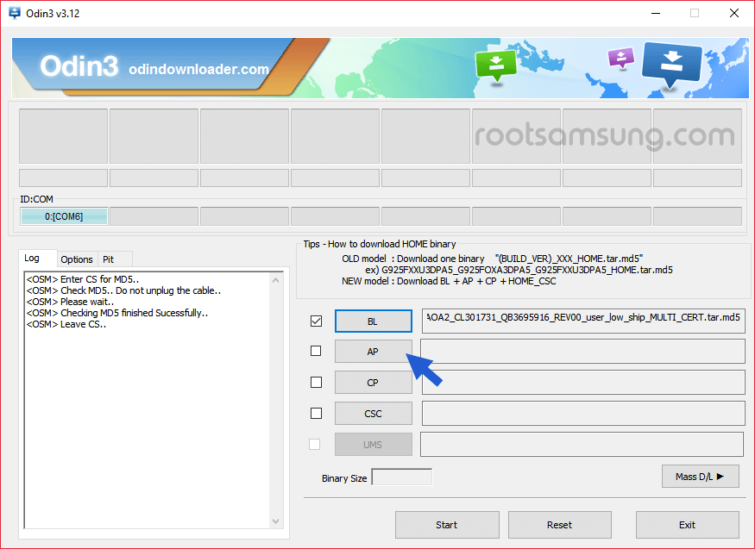Check the CSC checkbox
755x549 pixels.
pos(317,413)
